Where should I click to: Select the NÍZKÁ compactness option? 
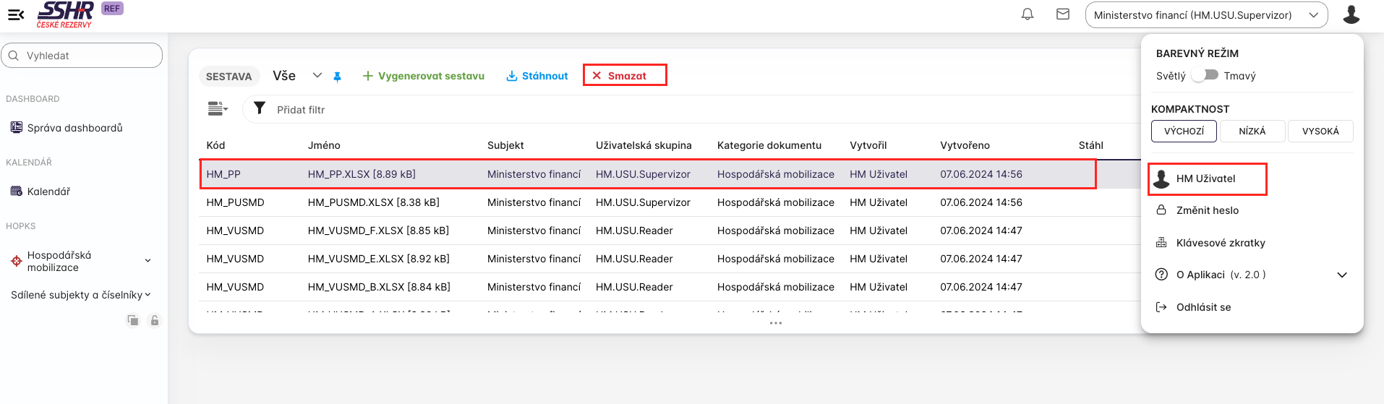(x=1252, y=132)
